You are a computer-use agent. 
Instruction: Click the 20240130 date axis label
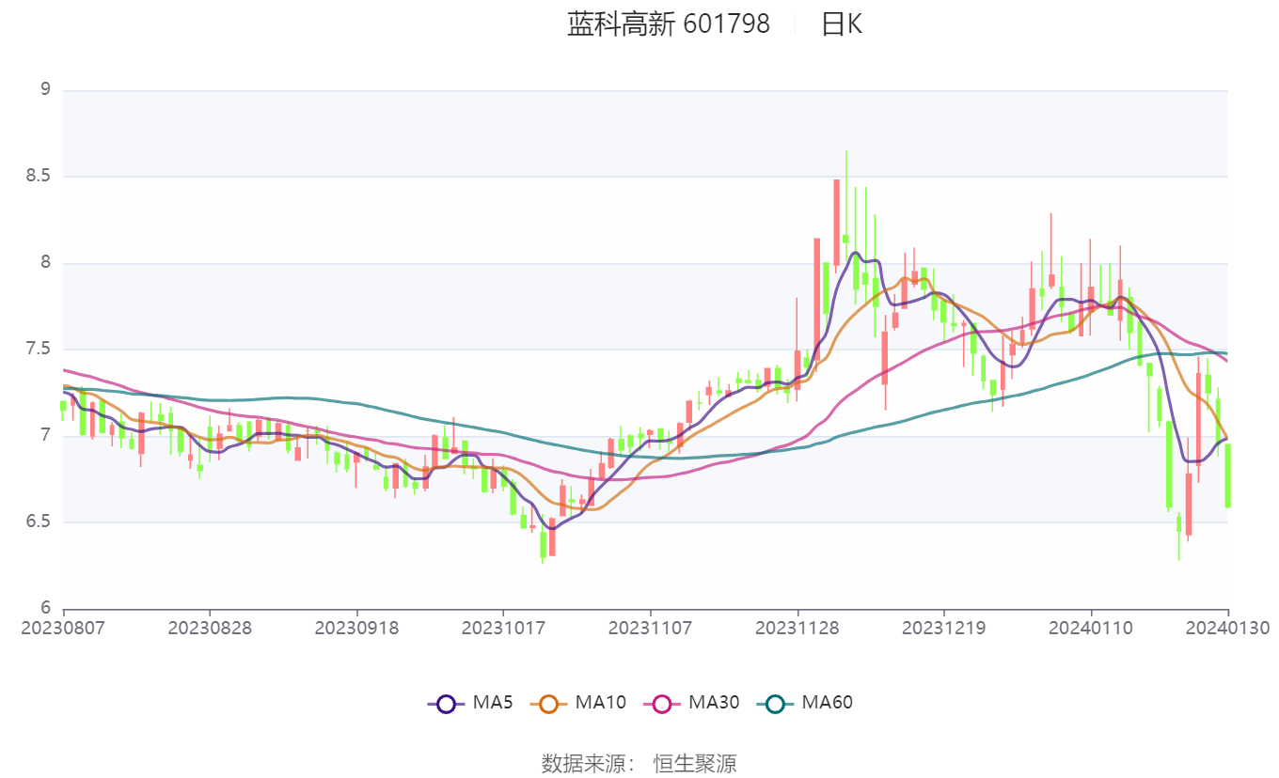pyautogui.click(x=1227, y=627)
